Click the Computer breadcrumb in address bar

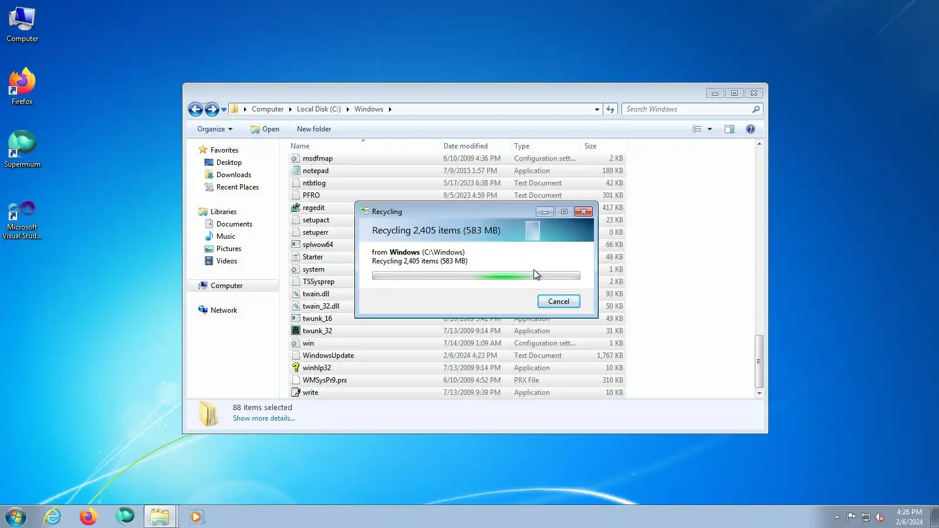tap(268, 109)
